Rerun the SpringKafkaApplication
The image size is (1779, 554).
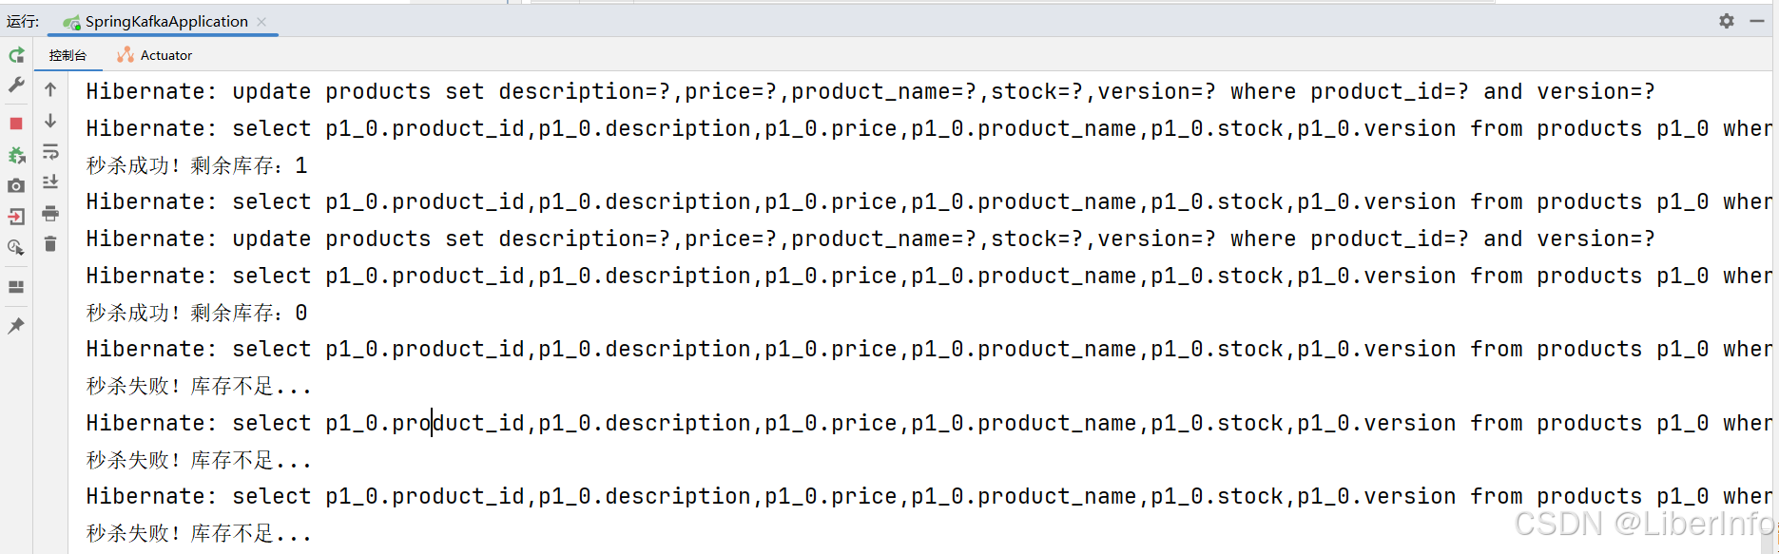point(16,56)
